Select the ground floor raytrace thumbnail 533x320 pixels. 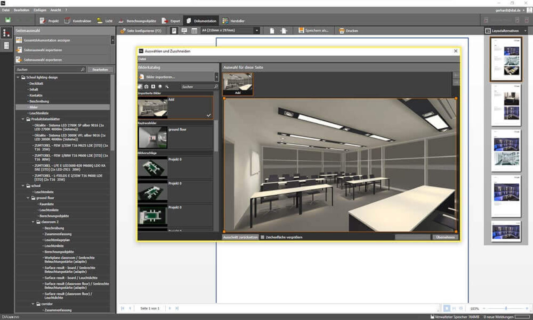[153, 137]
